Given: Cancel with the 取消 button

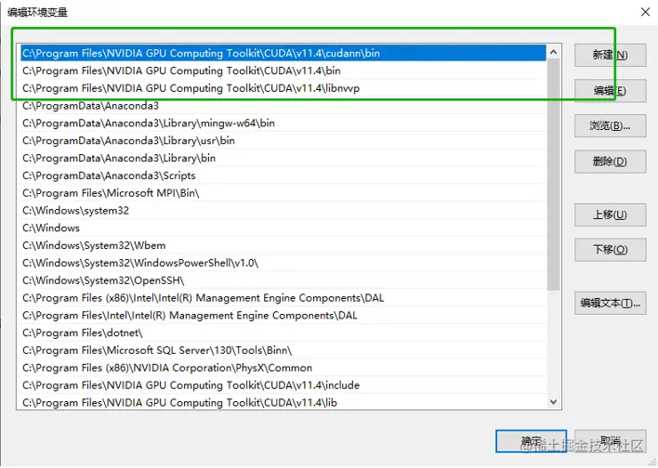Looking at the screenshot, I should tap(610, 441).
